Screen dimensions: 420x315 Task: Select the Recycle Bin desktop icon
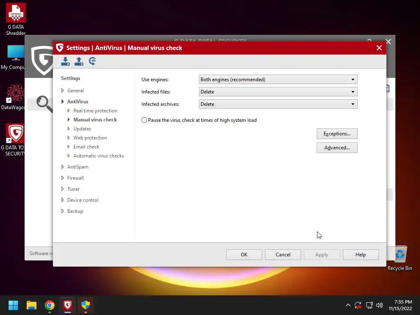pos(399,258)
